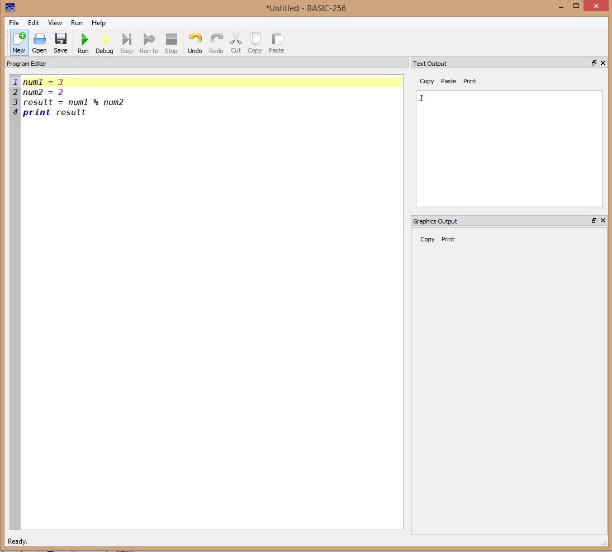Click code line 3 in the Program Editor
This screenshot has width=612, height=552.
(x=73, y=102)
